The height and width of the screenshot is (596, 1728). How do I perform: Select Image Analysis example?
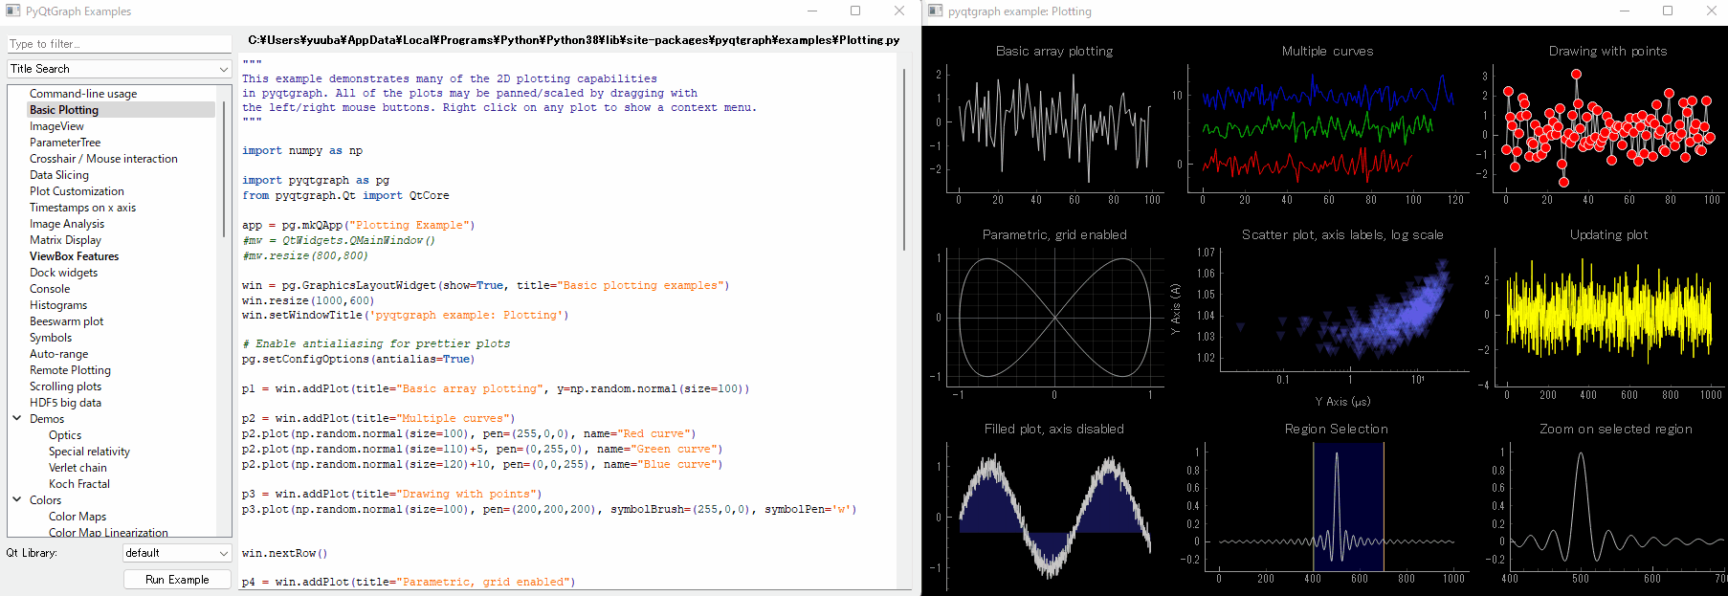tap(67, 224)
